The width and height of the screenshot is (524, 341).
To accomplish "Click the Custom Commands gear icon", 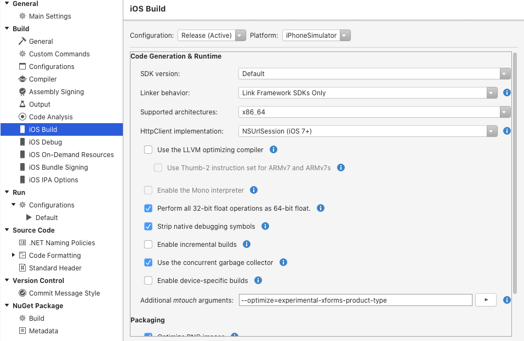I will pos(22,54).
